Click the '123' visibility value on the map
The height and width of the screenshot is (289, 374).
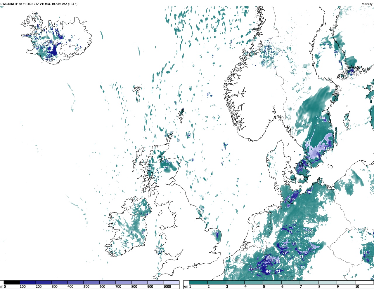[326, 149]
